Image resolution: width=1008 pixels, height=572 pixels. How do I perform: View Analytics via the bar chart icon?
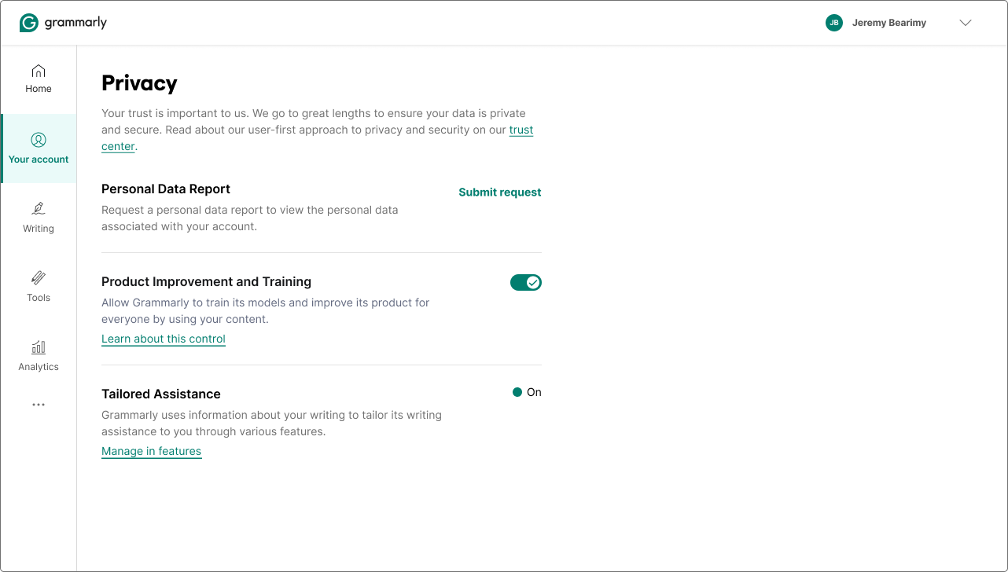[38, 346]
